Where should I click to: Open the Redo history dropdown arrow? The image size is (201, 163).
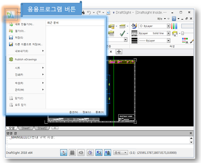point(103,13)
